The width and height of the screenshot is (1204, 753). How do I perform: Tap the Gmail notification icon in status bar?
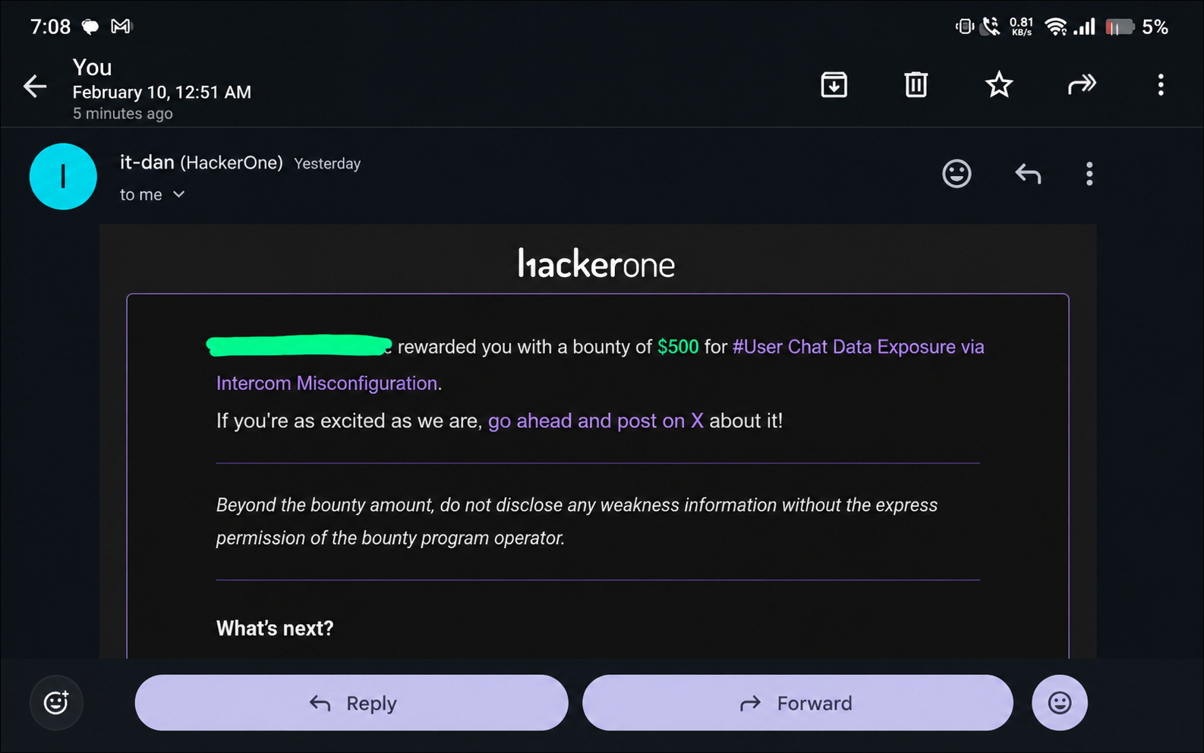[121, 27]
